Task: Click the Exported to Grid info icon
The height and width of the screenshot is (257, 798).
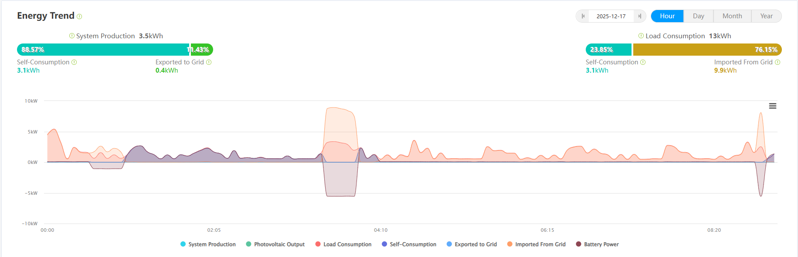Action: point(209,62)
